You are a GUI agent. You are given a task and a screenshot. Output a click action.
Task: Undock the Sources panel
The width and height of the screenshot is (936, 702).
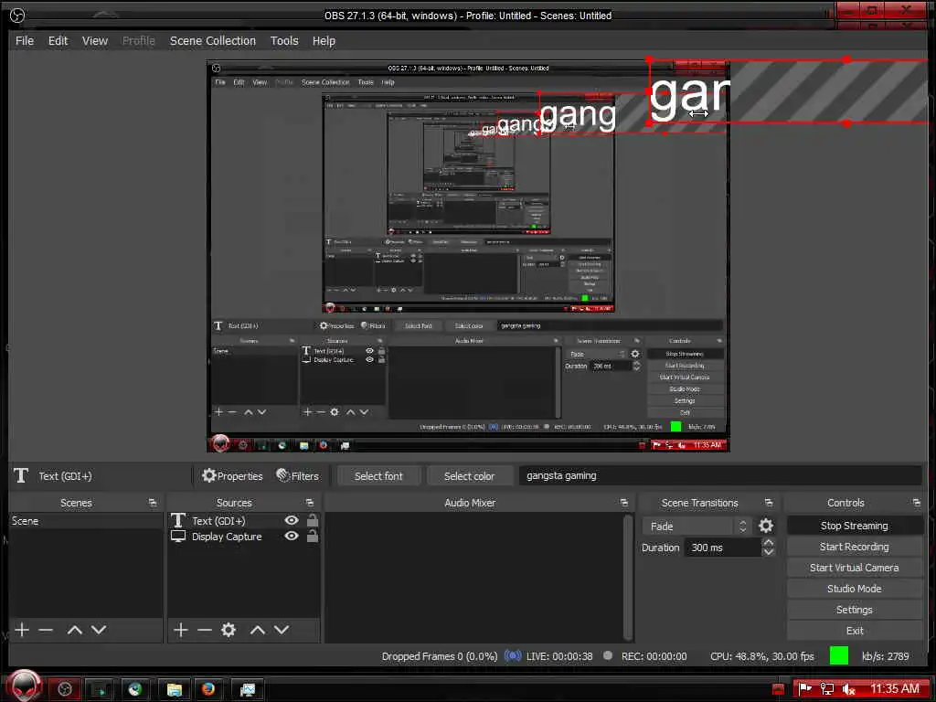pos(310,503)
